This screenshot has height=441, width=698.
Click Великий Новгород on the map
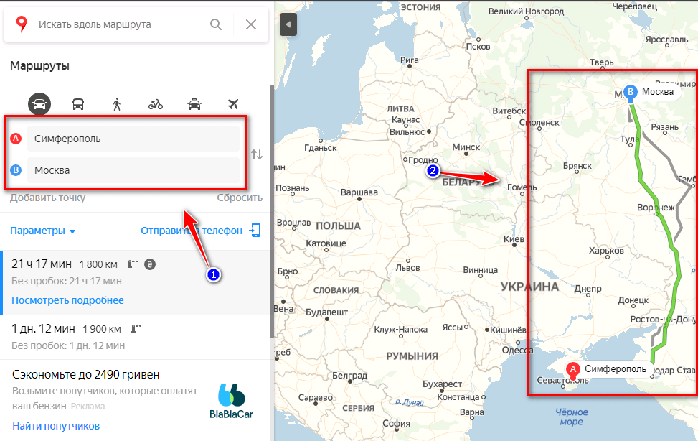click(526, 11)
